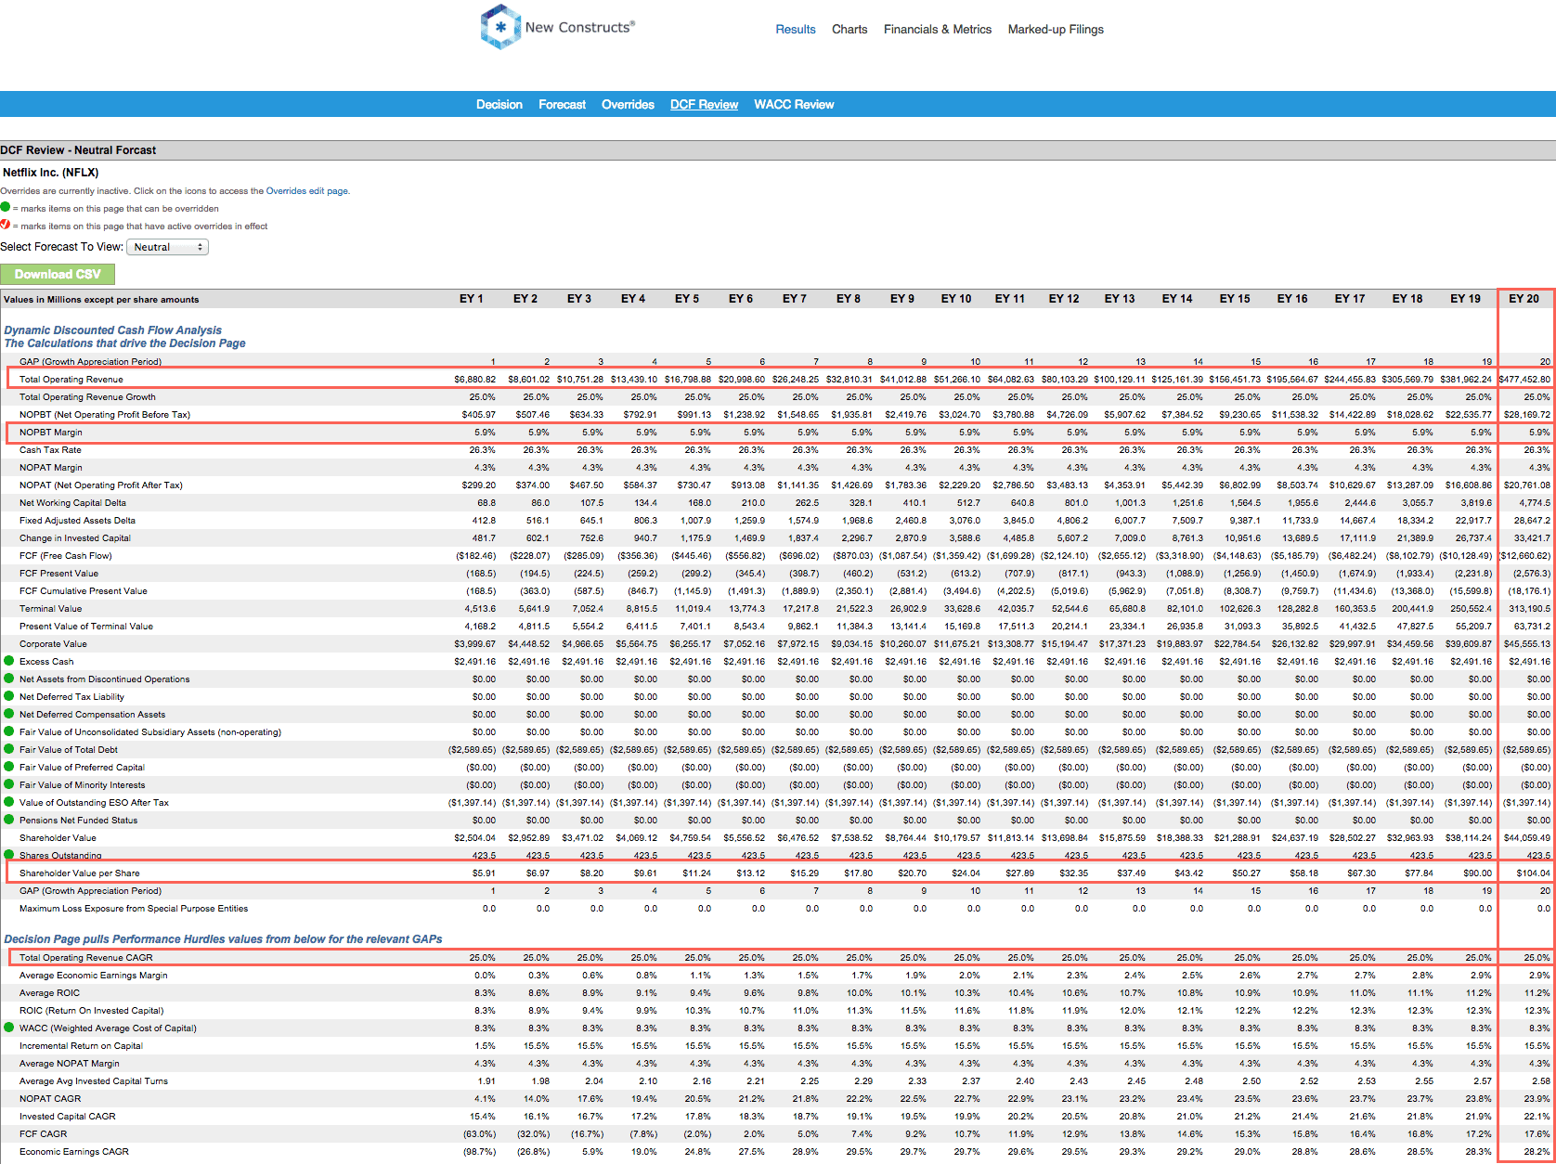
Task: Click the $44,059.49 Shareholder Value for EY 20
Action: (x=1527, y=837)
